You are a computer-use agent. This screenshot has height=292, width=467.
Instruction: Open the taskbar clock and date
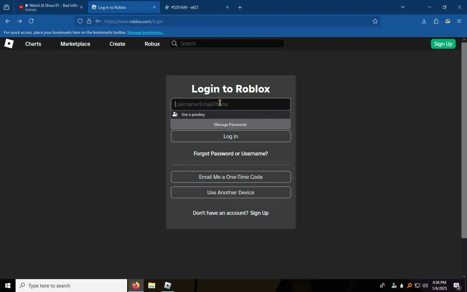coord(439,286)
